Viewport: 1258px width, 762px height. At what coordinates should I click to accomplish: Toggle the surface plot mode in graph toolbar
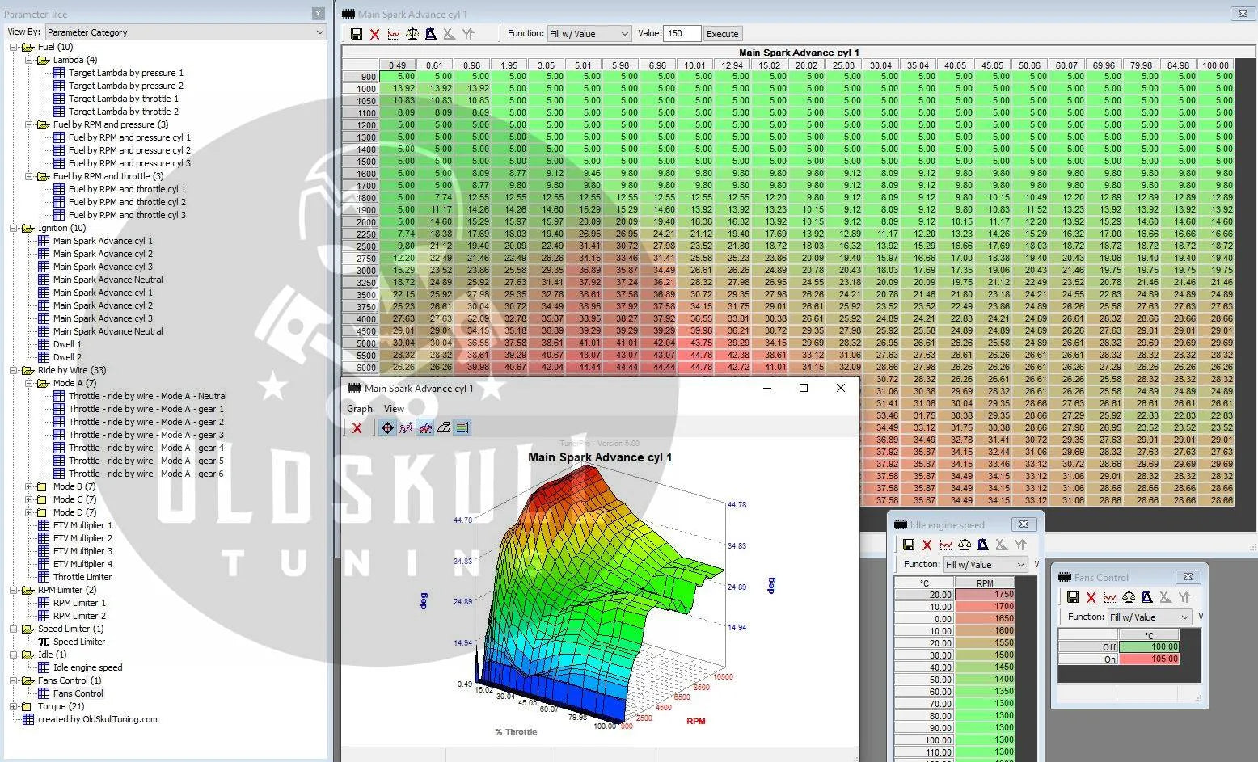[425, 428]
